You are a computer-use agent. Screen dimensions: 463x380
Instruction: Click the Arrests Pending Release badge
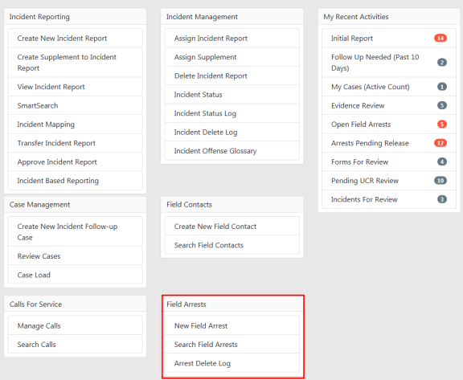pyautogui.click(x=440, y=143)
